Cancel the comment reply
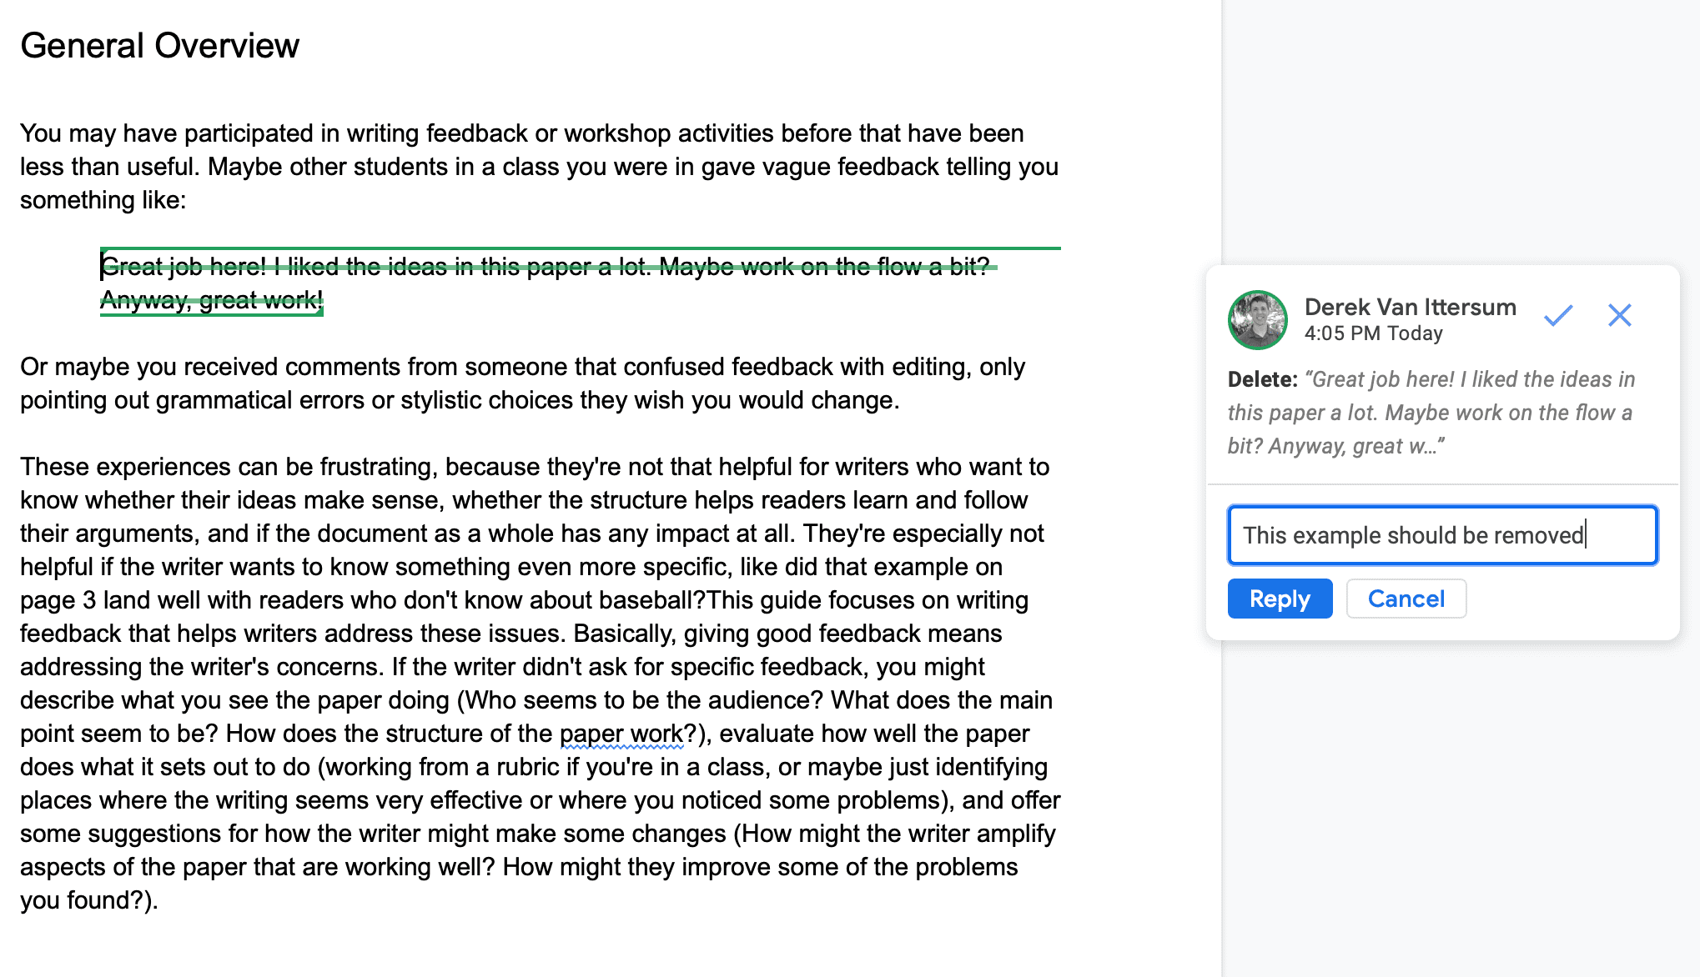The height and width of the screenshot is (977, 1700). tap(1406, 599)
